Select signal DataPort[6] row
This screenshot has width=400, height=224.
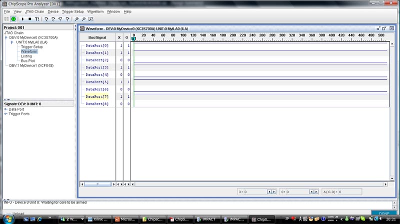pyautogui.click(x=97, y=89)
